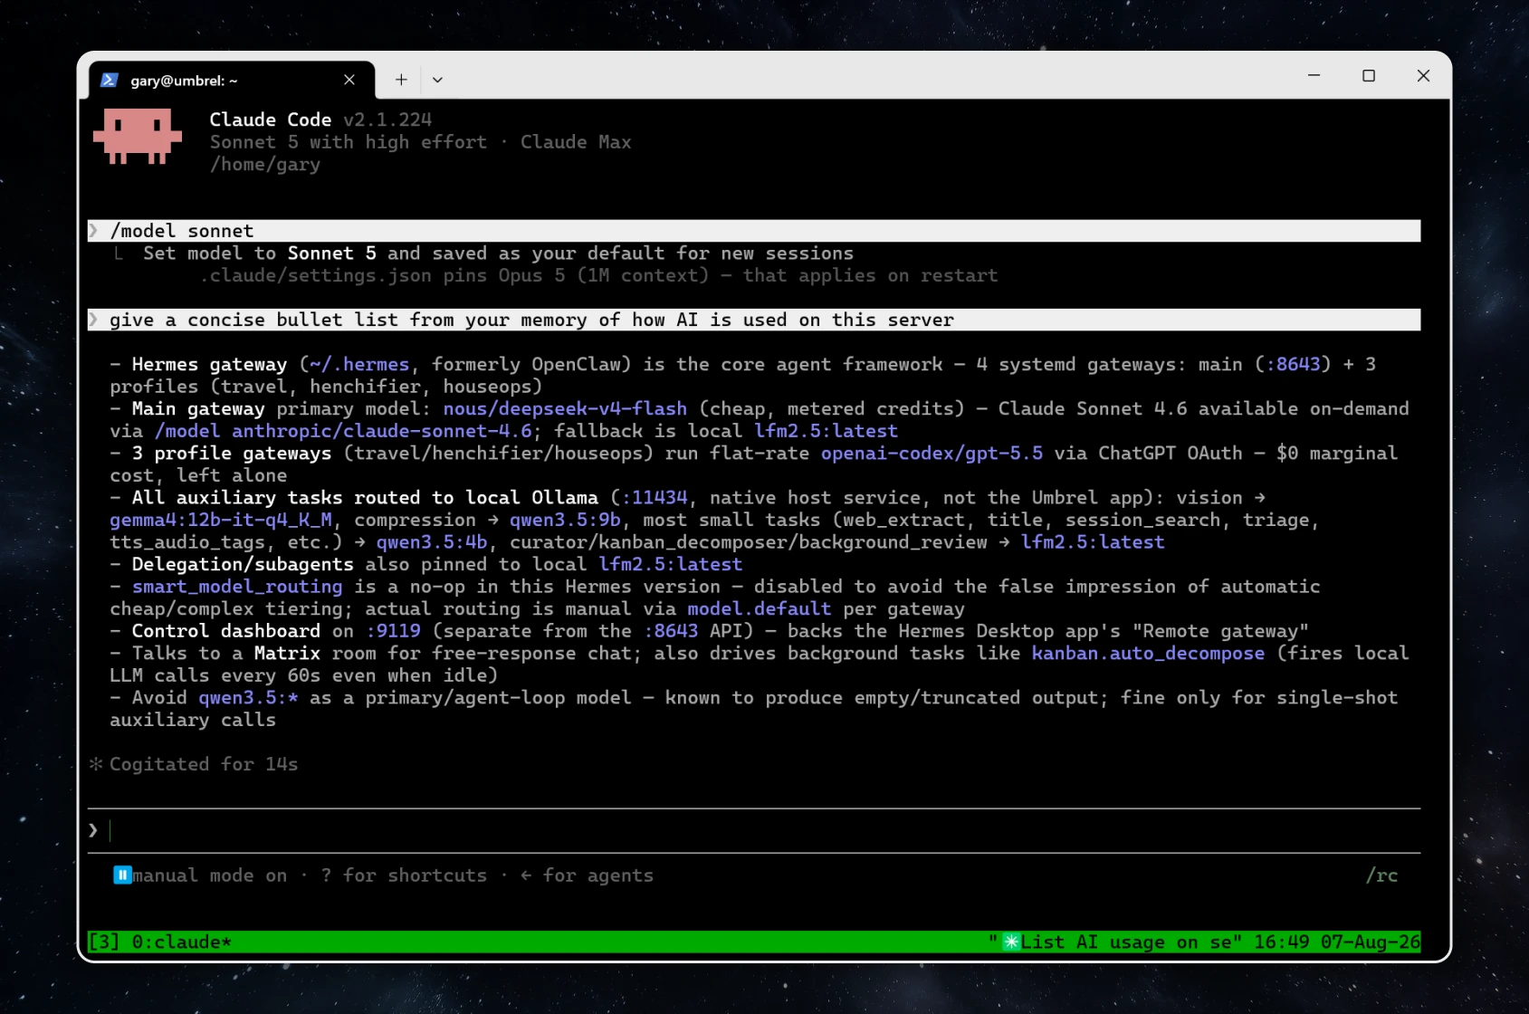Click the /model sonnet command line
Image resolution: width=1529 pixels, height=1014 pixels.
(x=754, y=231)
